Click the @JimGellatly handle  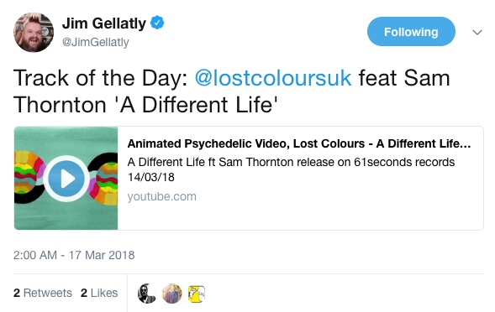click(95, 42)
